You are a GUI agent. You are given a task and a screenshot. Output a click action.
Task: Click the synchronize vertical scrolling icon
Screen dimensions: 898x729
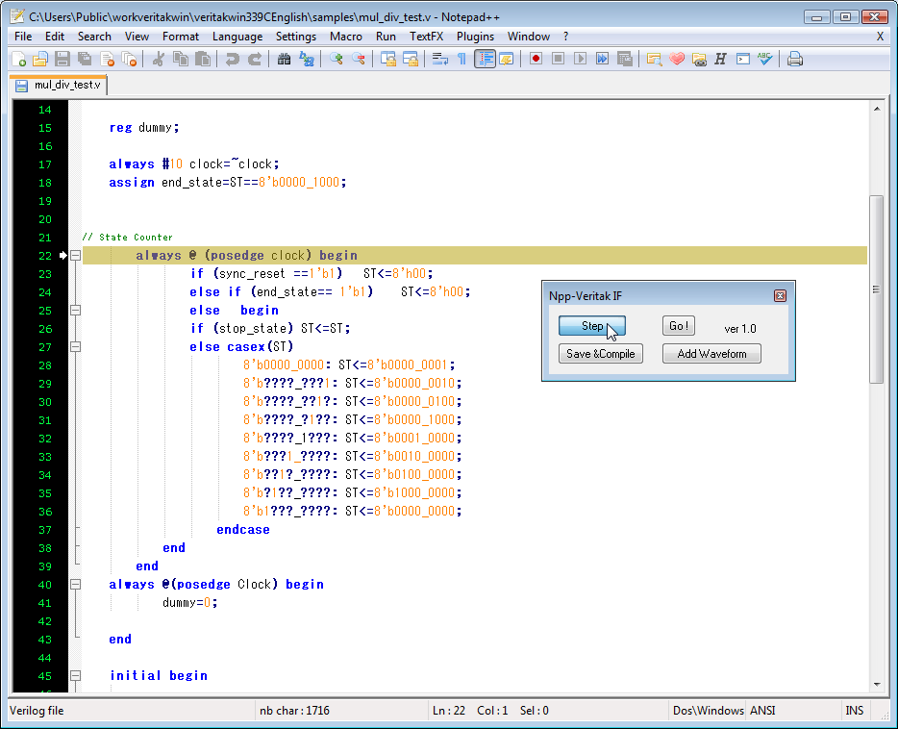pyautogui.click(x=387, y=59)
